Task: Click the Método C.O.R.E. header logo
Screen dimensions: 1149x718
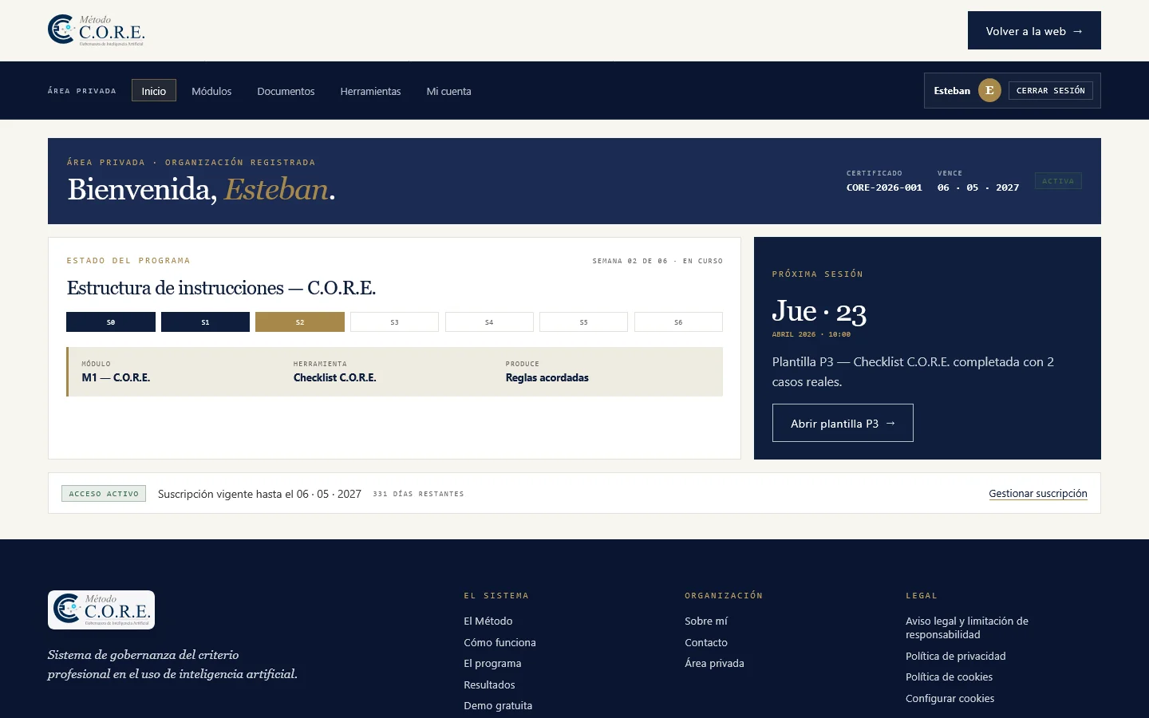Action: [x=97, y=30]
